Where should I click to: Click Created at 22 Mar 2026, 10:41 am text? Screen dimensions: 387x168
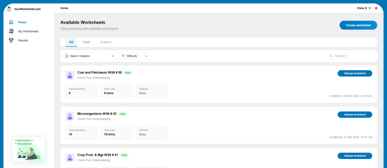click(351, 137)
